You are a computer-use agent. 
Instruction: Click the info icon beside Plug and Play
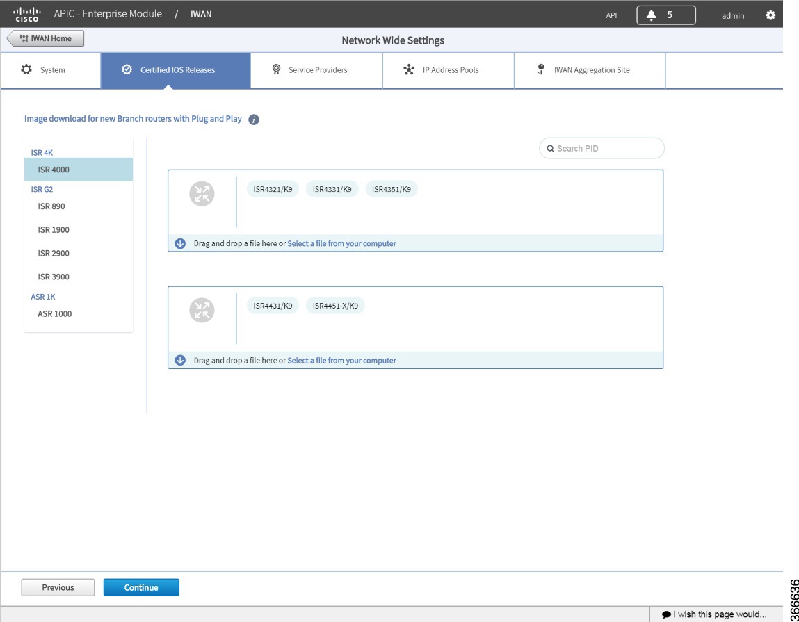(x=254, y=120)
